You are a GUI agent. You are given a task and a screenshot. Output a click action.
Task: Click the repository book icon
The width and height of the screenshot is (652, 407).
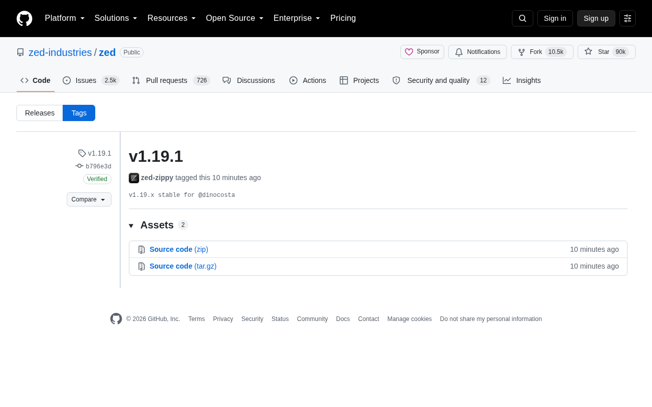click(x=20, y=52)
